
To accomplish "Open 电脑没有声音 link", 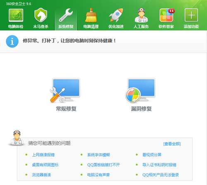I will (x=99, y=175).
